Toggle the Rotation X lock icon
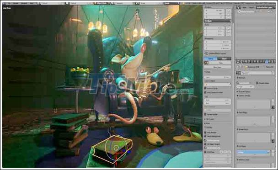The height and width of the screenshot is (170, 278). pyautogui.click(x=229, y=11)
